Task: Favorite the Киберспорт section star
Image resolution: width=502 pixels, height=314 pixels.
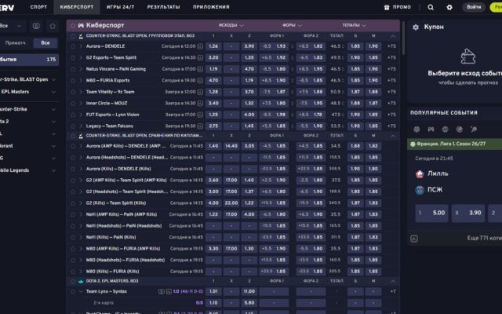Action: (73, 25)
